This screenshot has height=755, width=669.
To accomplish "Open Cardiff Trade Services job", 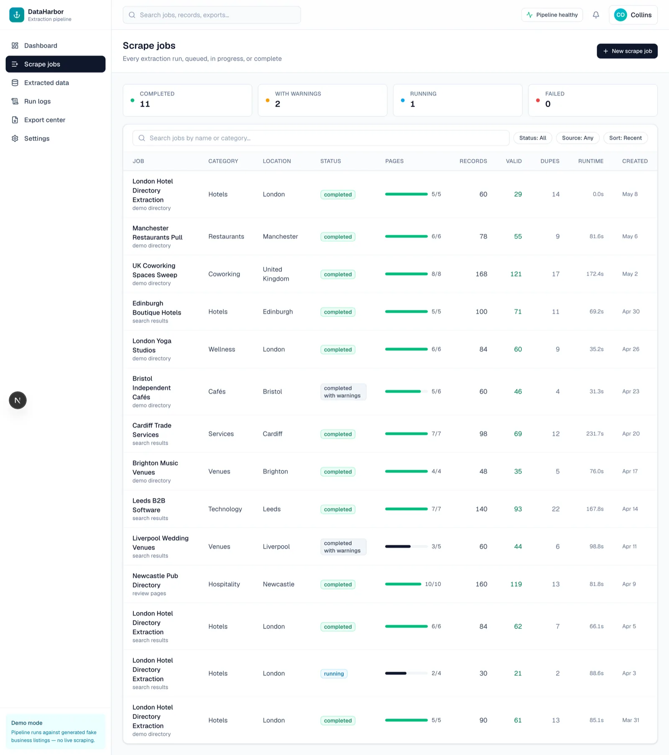I will tap(152, 430).
